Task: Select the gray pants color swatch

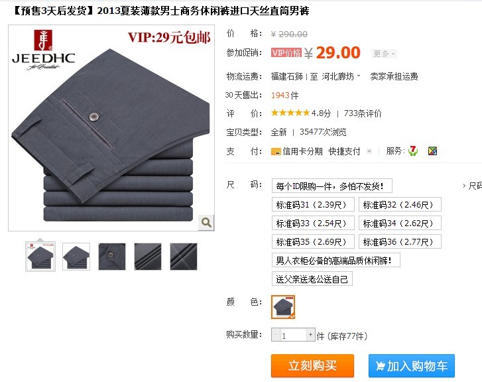Action: point(283,307)
